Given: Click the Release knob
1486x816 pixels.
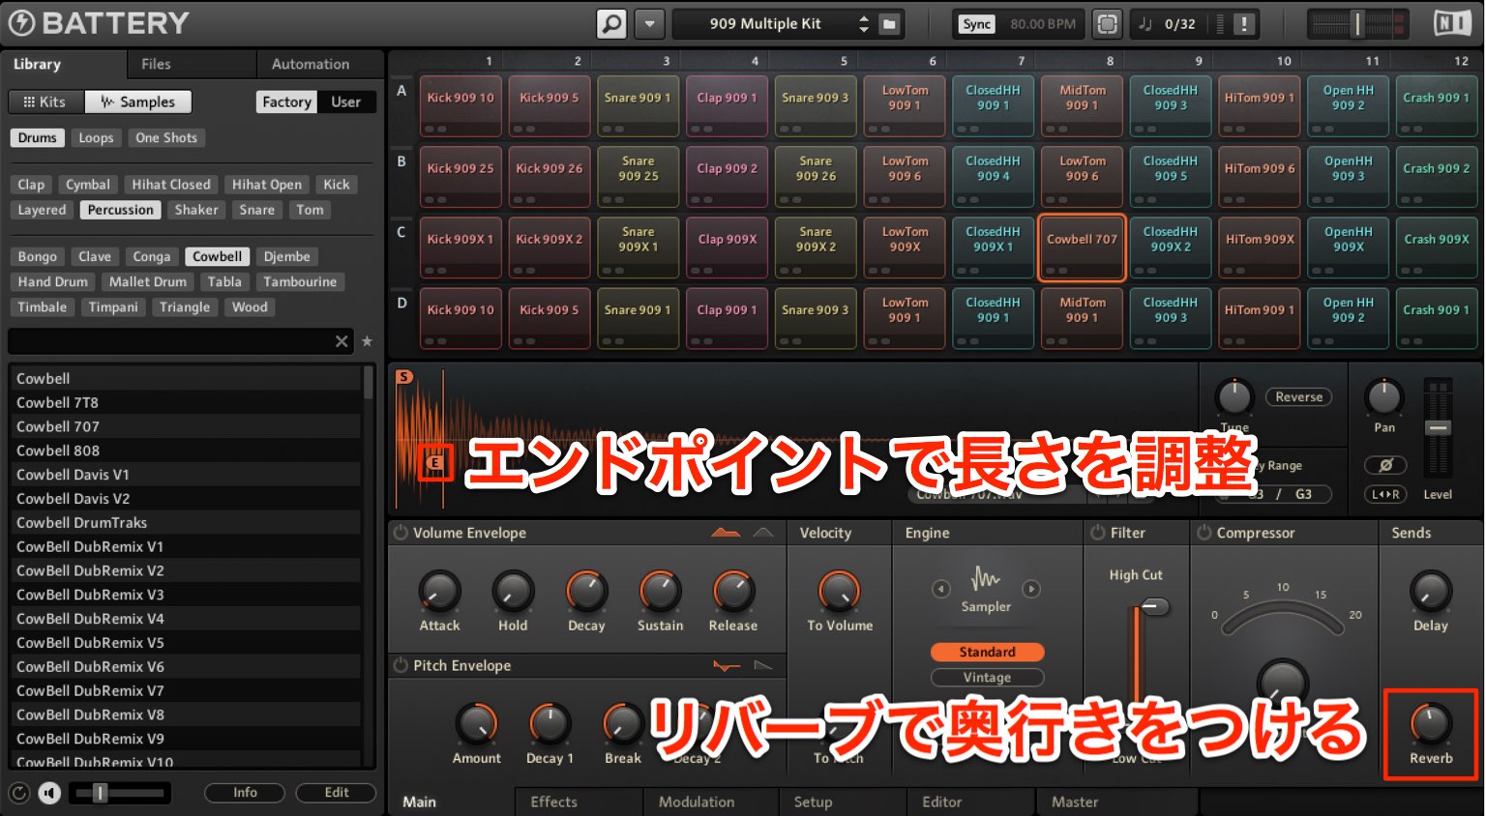Looking at the screenshot, I should pyautogui.click(x=733, y=591).
